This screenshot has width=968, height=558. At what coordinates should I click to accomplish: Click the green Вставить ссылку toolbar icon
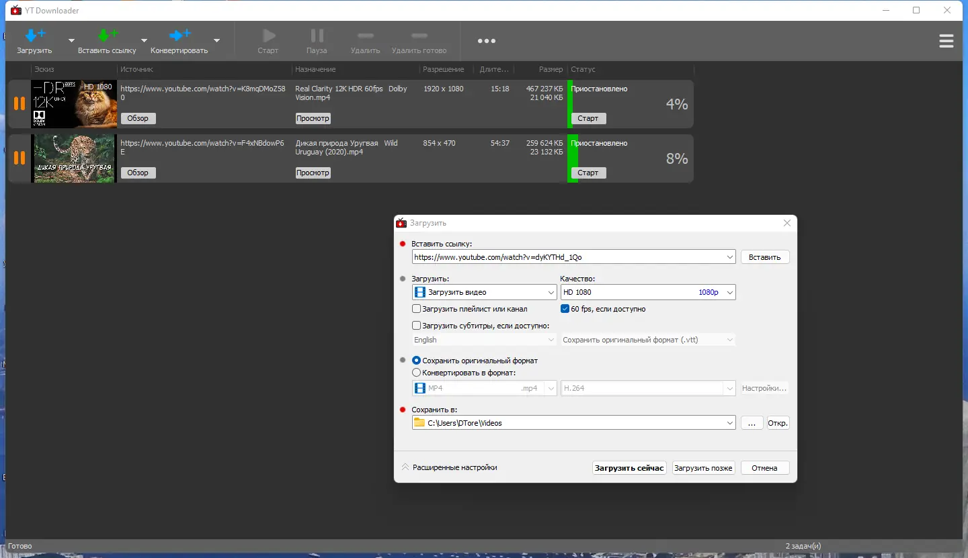[x=107, y=36]
